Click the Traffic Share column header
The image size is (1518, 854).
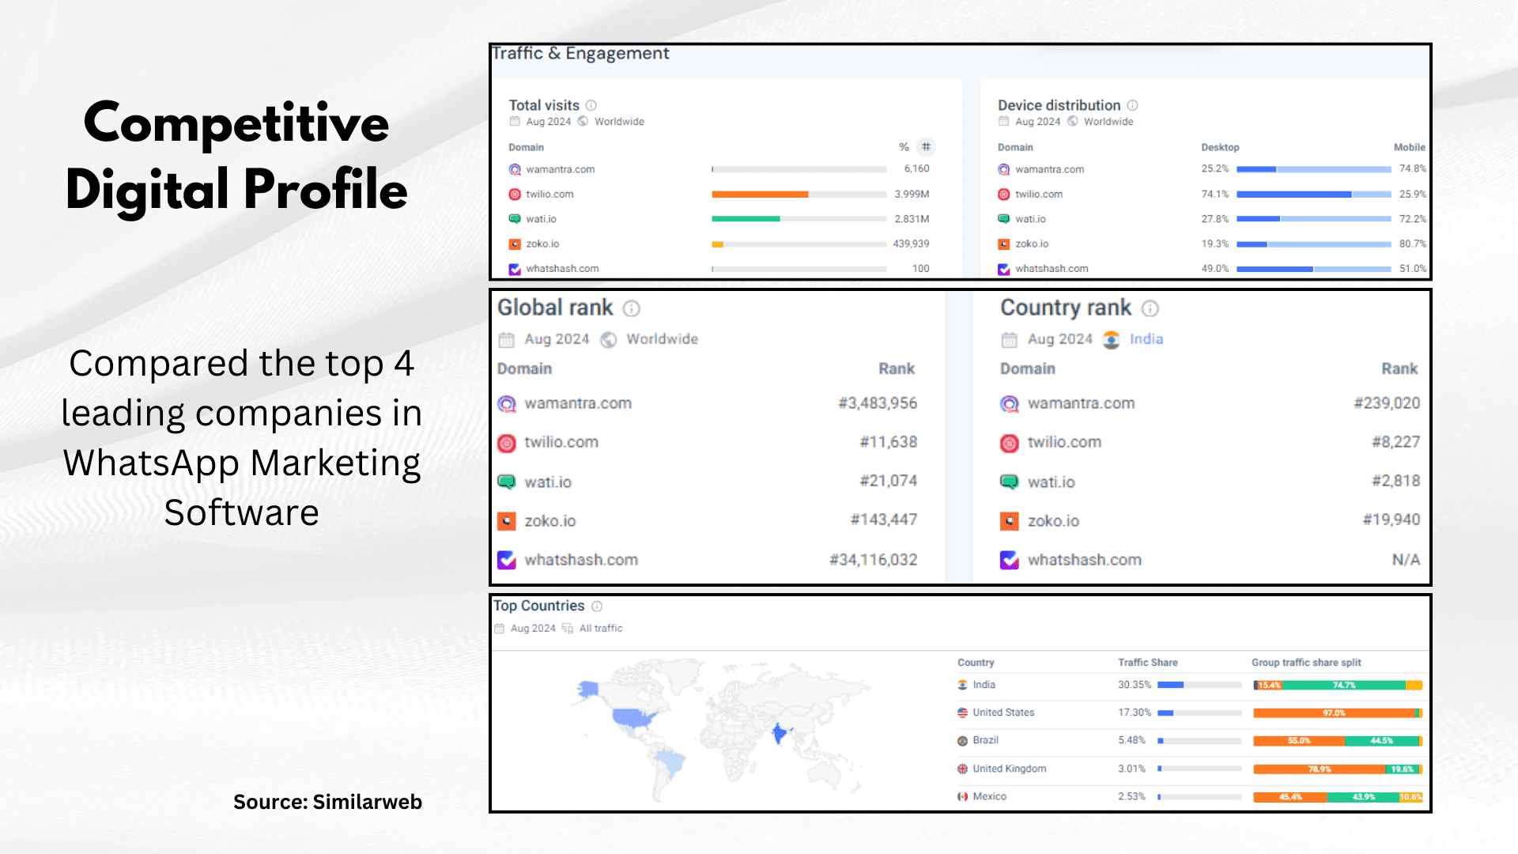[1147, 663]
